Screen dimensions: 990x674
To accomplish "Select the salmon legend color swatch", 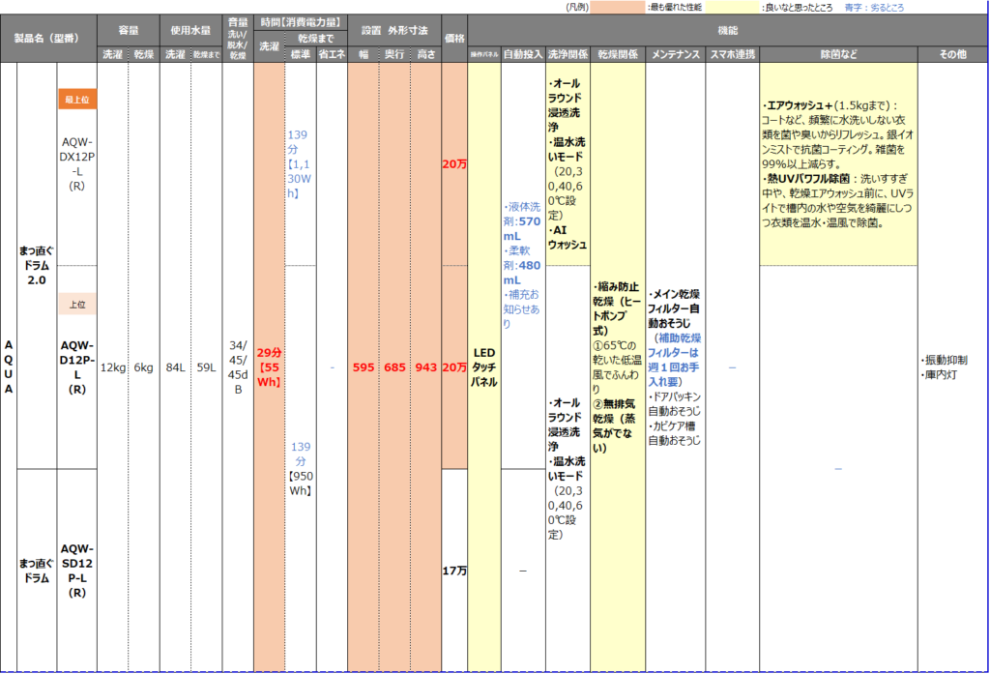I will click(618, 7).
